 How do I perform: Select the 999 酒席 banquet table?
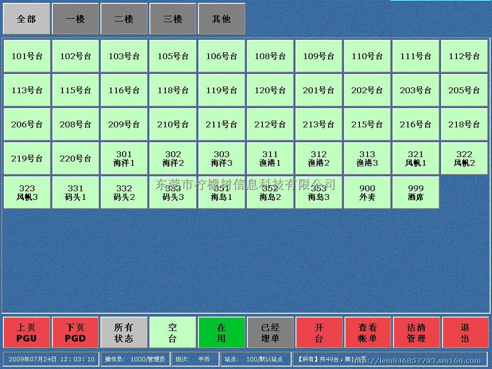click(x=416, y=193)
